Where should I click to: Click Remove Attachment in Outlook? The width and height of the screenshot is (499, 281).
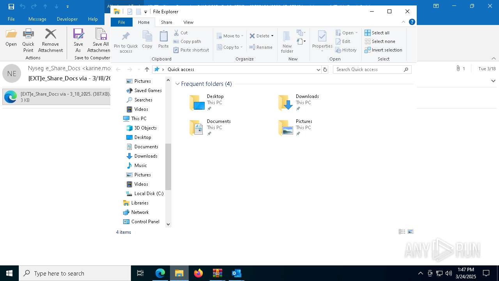[50, 40]
